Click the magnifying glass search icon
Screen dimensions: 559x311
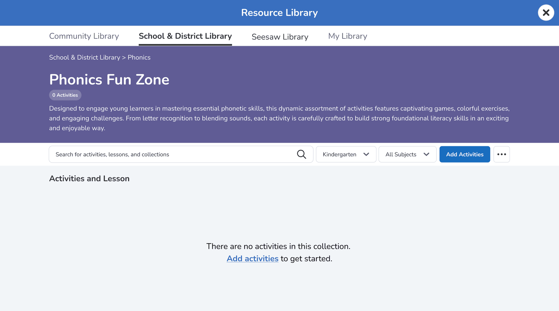pyautogui.click(x=301, y=154)
